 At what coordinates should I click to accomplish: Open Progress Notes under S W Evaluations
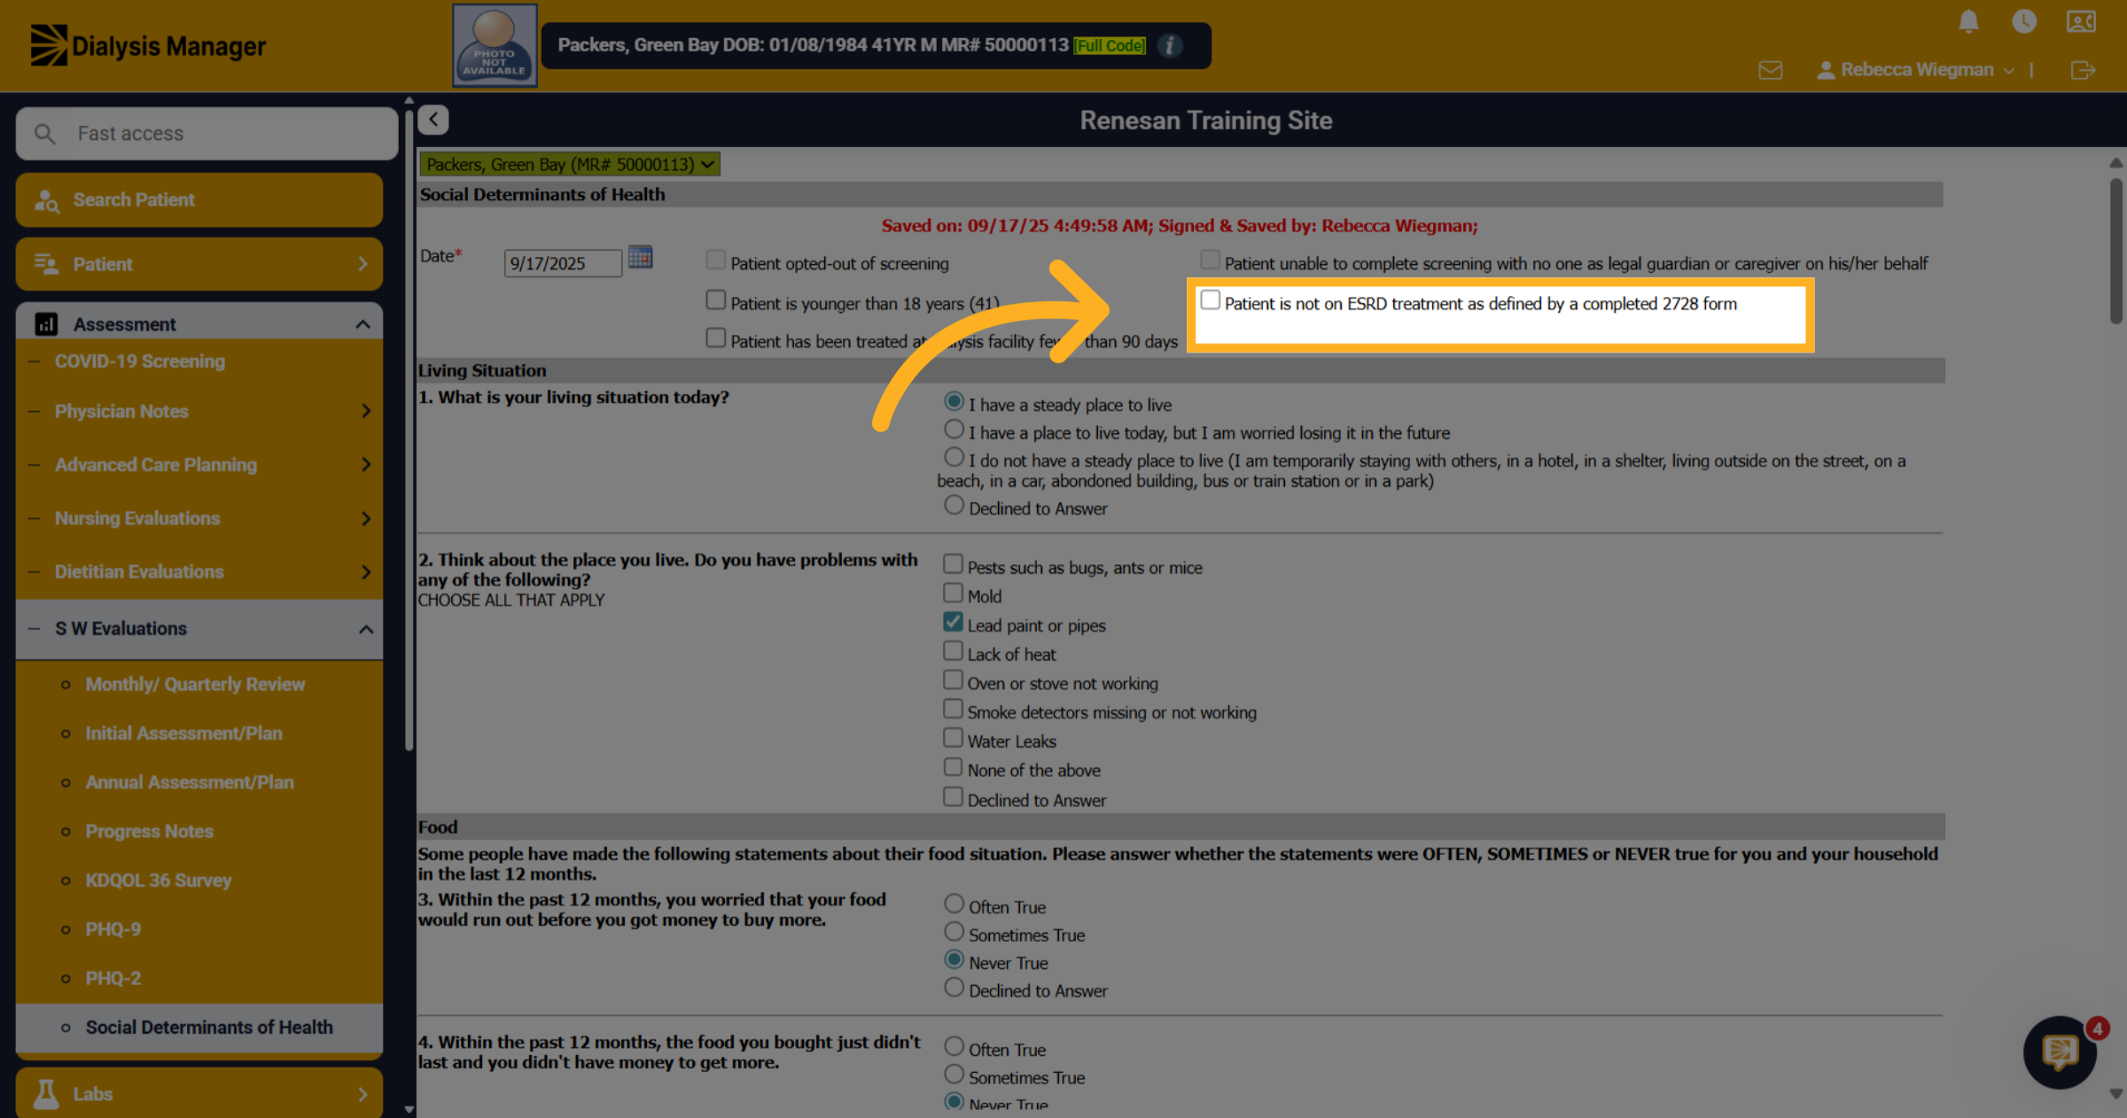pyautogui.click(x=150, y=832)
